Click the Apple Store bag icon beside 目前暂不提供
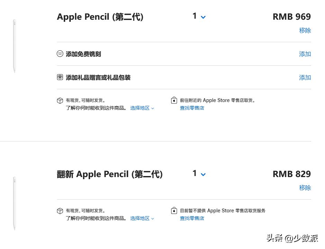The image size is (325, 249). point(174,211)
